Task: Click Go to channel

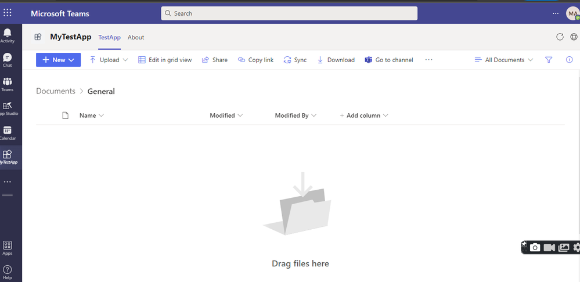Action: [x=389, y=60]
